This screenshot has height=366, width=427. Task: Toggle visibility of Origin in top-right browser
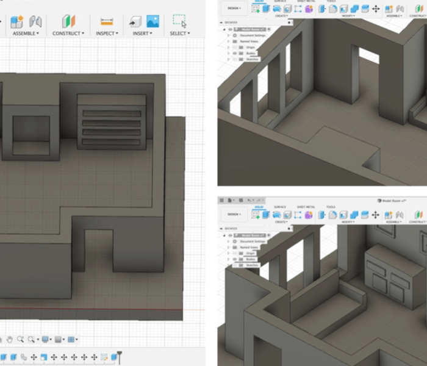[235, 47]
